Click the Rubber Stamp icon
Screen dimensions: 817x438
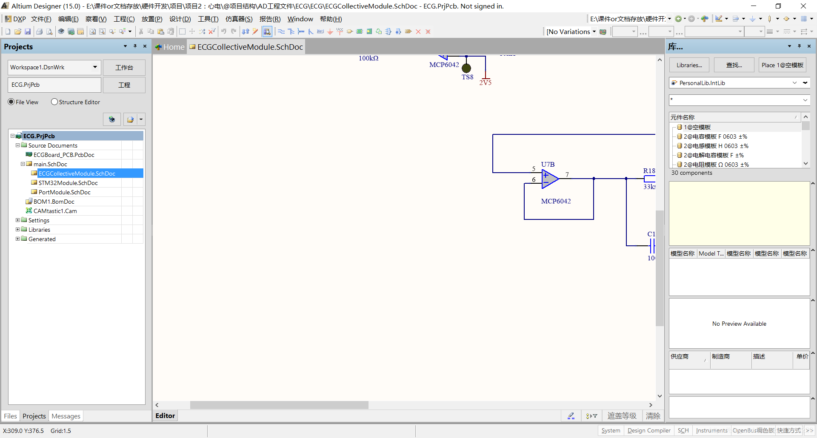(171, 31)
